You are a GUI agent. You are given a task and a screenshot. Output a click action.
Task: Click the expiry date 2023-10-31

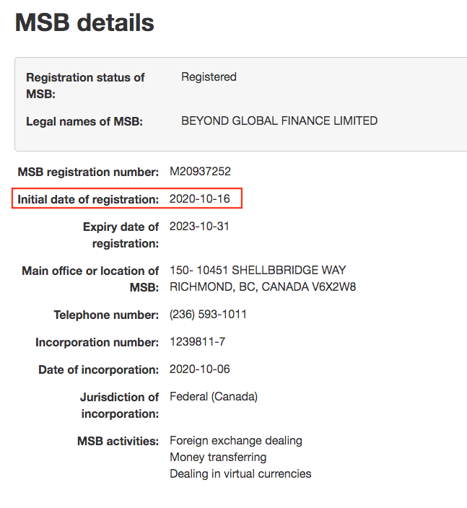[199, 226]
